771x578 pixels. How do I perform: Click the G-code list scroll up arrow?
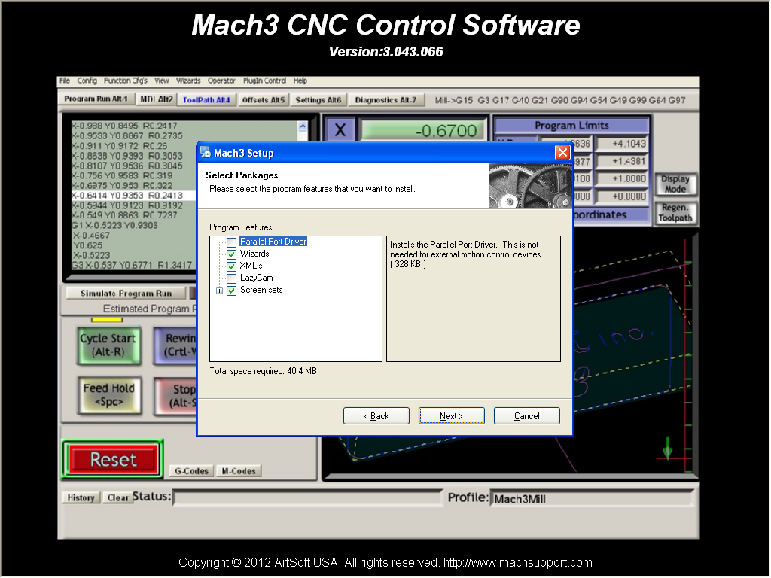point(303,126)
